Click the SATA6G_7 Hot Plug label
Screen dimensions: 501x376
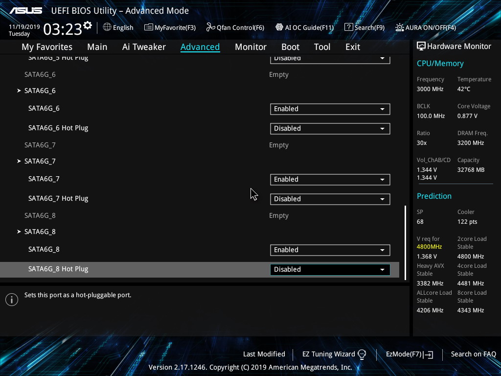(x=58, y=199)
